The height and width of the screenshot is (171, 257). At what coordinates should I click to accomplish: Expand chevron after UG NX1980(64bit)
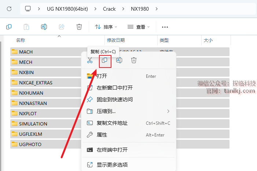click(95, 9)
